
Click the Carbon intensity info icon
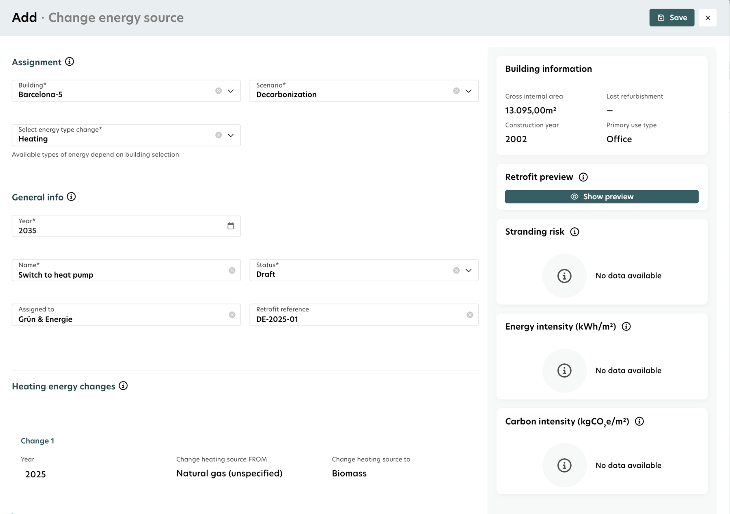pos(639,422)
